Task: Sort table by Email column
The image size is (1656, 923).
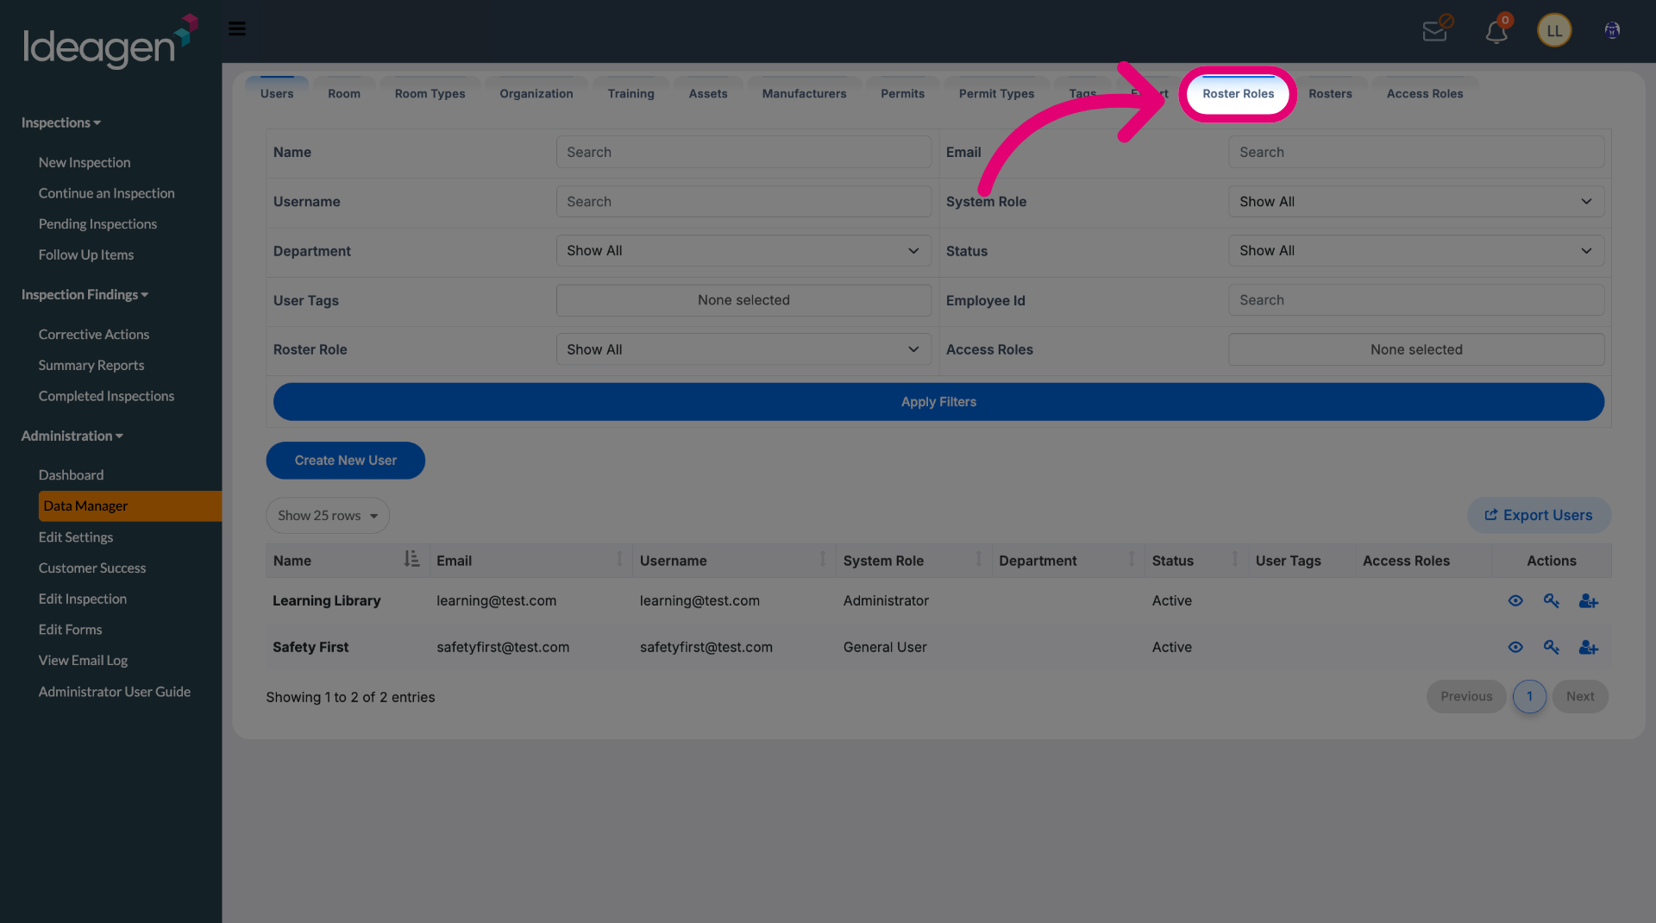Action: point(619,560)
